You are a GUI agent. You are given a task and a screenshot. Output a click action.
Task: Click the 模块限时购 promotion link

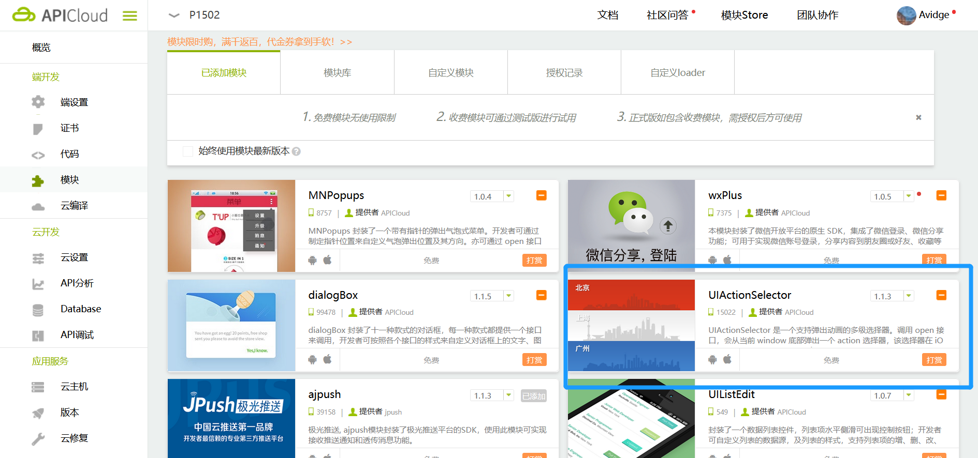coord(259,42)
